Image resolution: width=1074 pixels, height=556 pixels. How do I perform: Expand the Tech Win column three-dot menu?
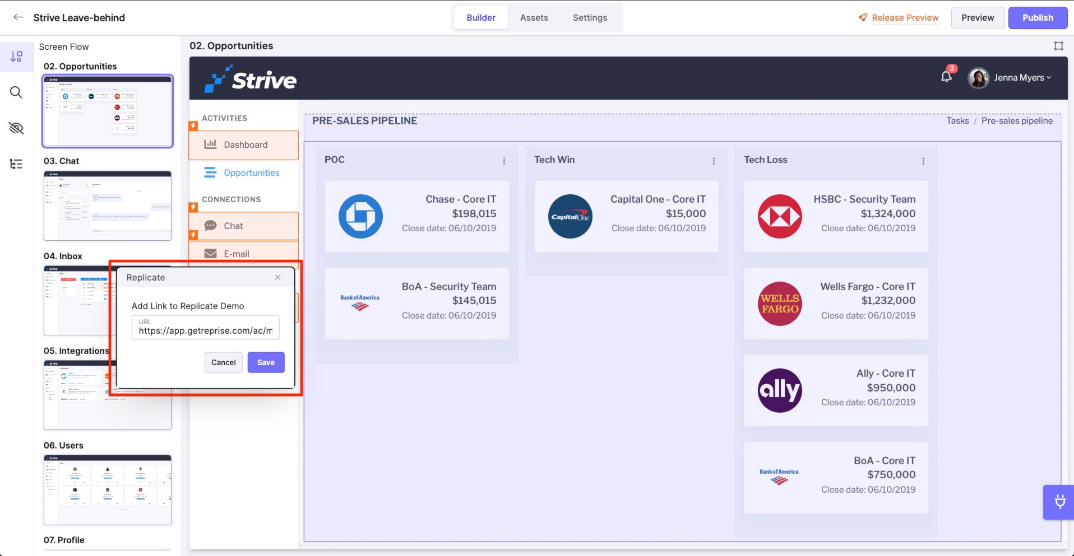(714, 161)
